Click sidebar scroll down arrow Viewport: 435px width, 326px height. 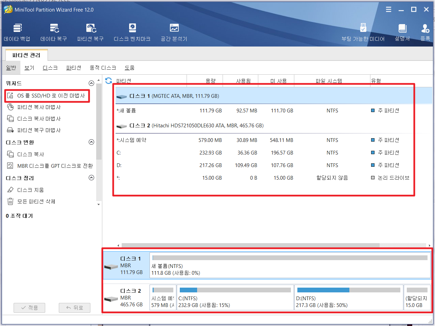tap(99, 204)
